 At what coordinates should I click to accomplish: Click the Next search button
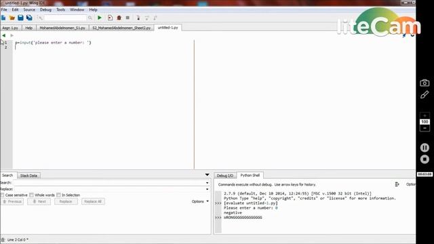point(39,201)
